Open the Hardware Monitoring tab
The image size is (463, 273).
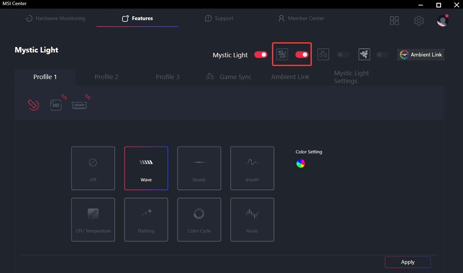click(56, 18)
